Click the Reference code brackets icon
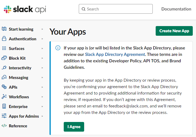This screenshot has width=196, height=137. click(4, 126)
